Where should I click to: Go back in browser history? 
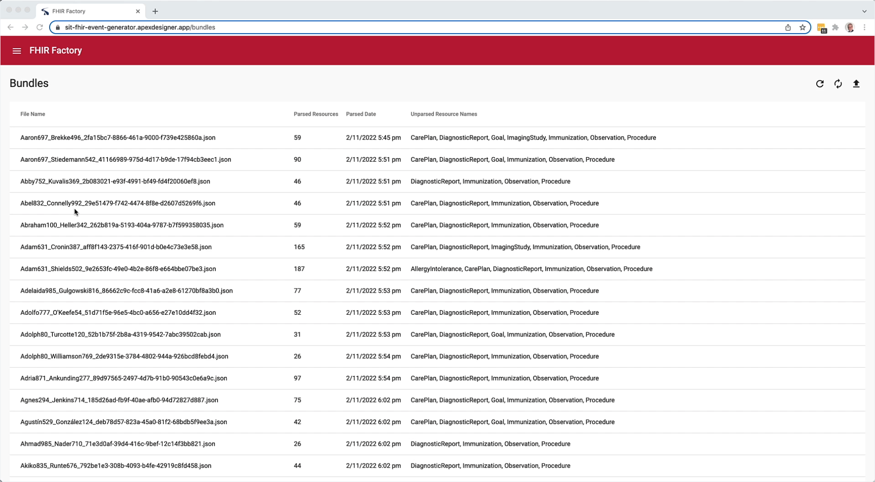click(x=11, y=28)
